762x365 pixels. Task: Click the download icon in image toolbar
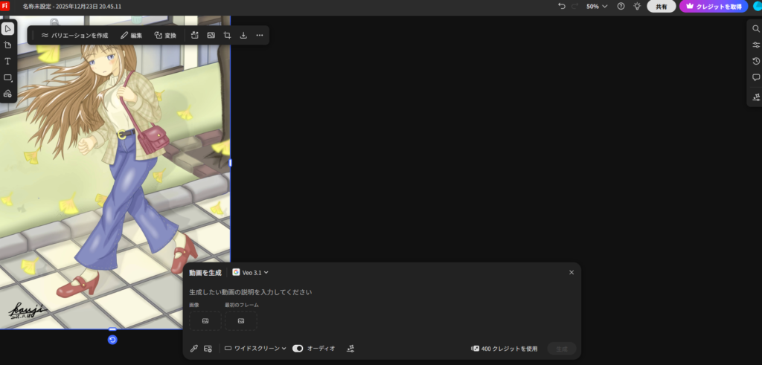point(243,35)
